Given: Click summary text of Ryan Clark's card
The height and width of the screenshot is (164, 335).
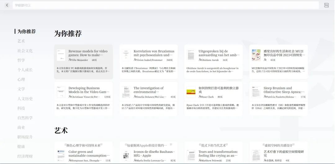Looking at the screenshot, I should 212,107.
